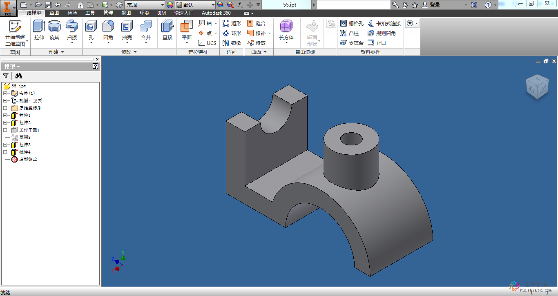Use the Patch surface (修补) tool
The width and height of the screenshot is (558, 296).
pos(256,33)
